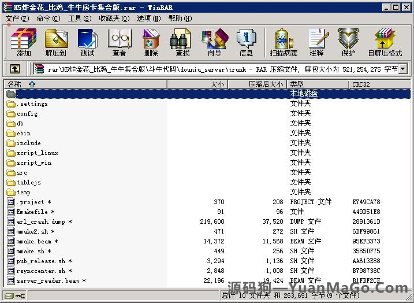This screenshot has width=414, height=303.
Task: Select the server_reader.beam file icon
Action: [x=11, y=281]
